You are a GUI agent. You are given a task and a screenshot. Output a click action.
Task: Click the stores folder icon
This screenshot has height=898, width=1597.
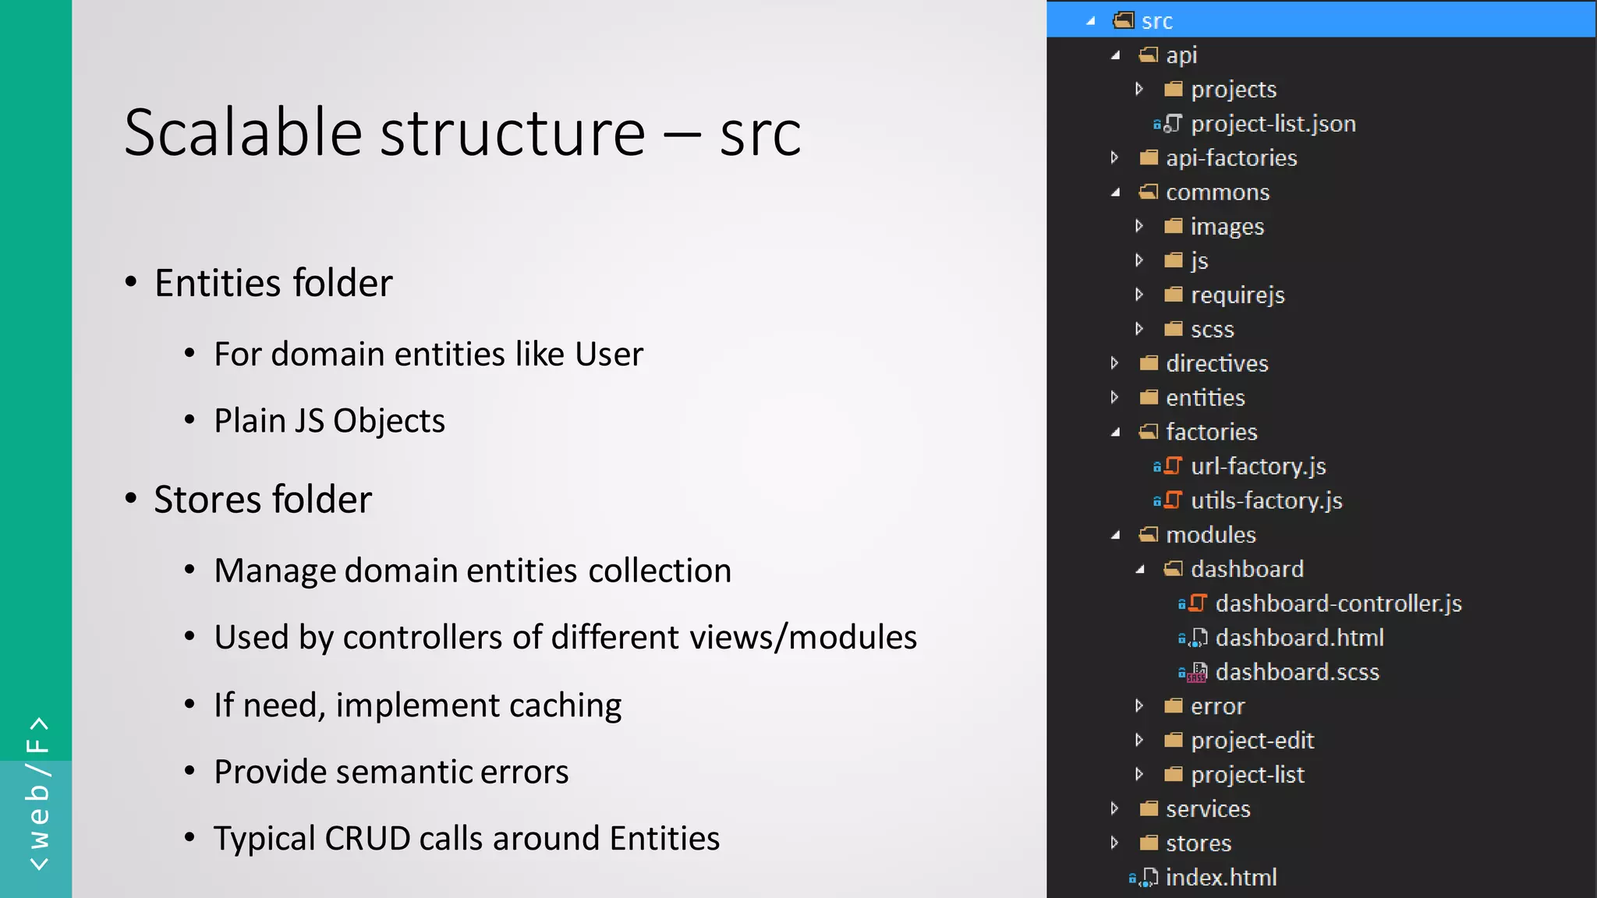(1149, 843)
